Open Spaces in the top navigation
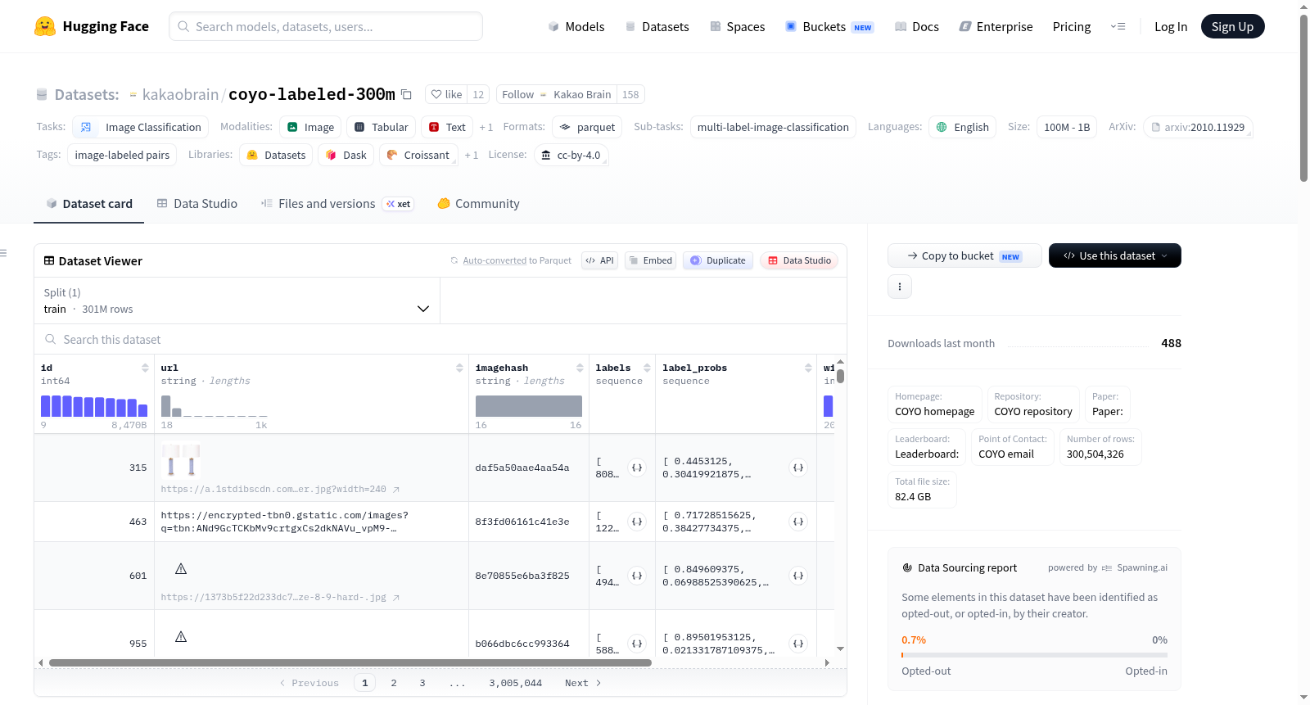 pyautogui.click(x=737, y=26)
